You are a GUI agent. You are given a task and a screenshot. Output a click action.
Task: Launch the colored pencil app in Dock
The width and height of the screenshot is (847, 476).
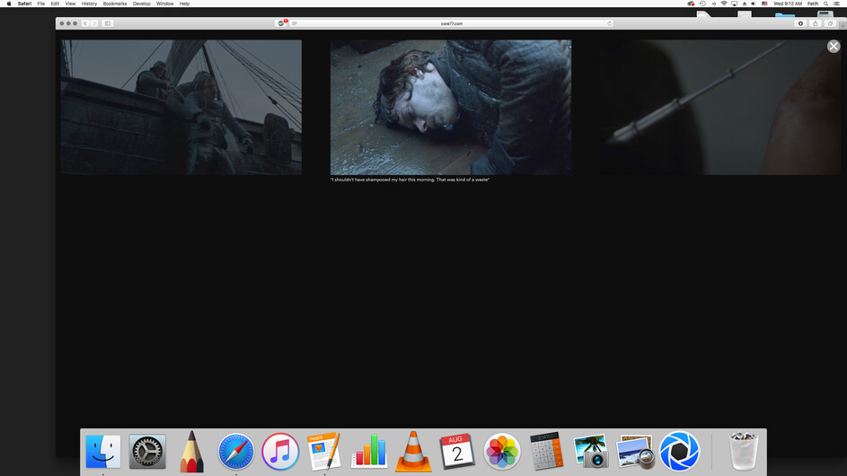tap(191, 451)
